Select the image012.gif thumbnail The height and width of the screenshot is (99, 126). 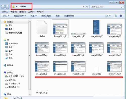[x=78, y=67]
